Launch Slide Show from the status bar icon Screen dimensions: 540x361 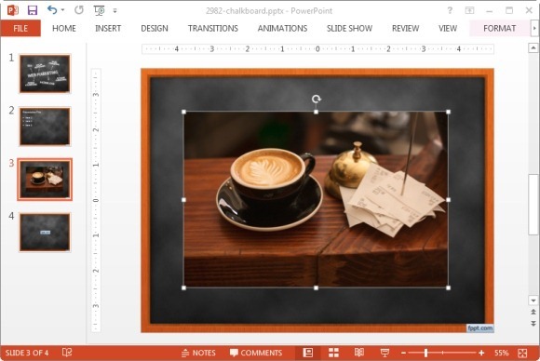(x=385, y=353)
